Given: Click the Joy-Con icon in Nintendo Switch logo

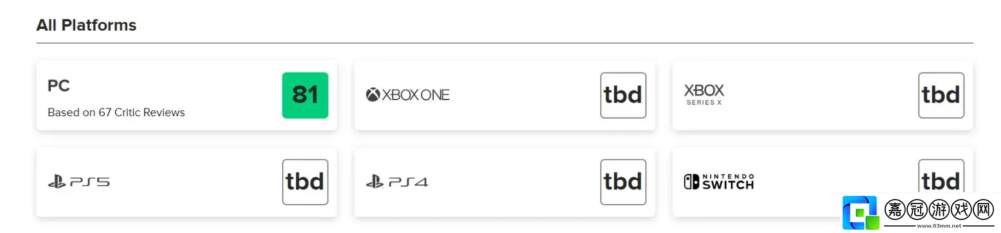Looking at the screenshot, I should (x=690, y=182).
